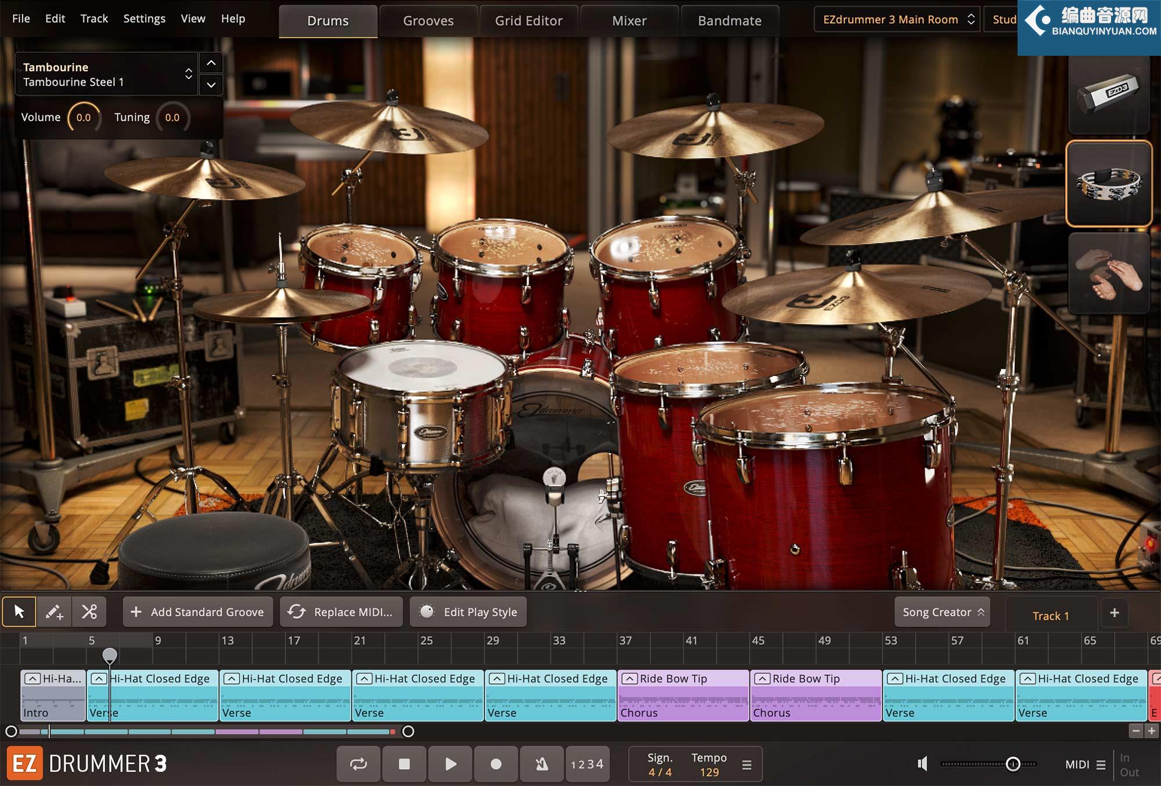
Task: Open the Intro block power-hand menu
Action: [x=33, y=679]
